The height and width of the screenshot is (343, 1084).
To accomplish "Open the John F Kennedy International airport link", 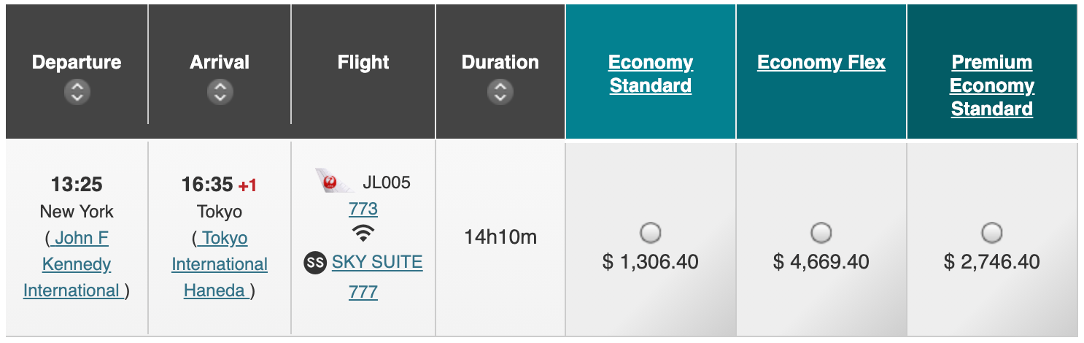I will pos(77,264).
